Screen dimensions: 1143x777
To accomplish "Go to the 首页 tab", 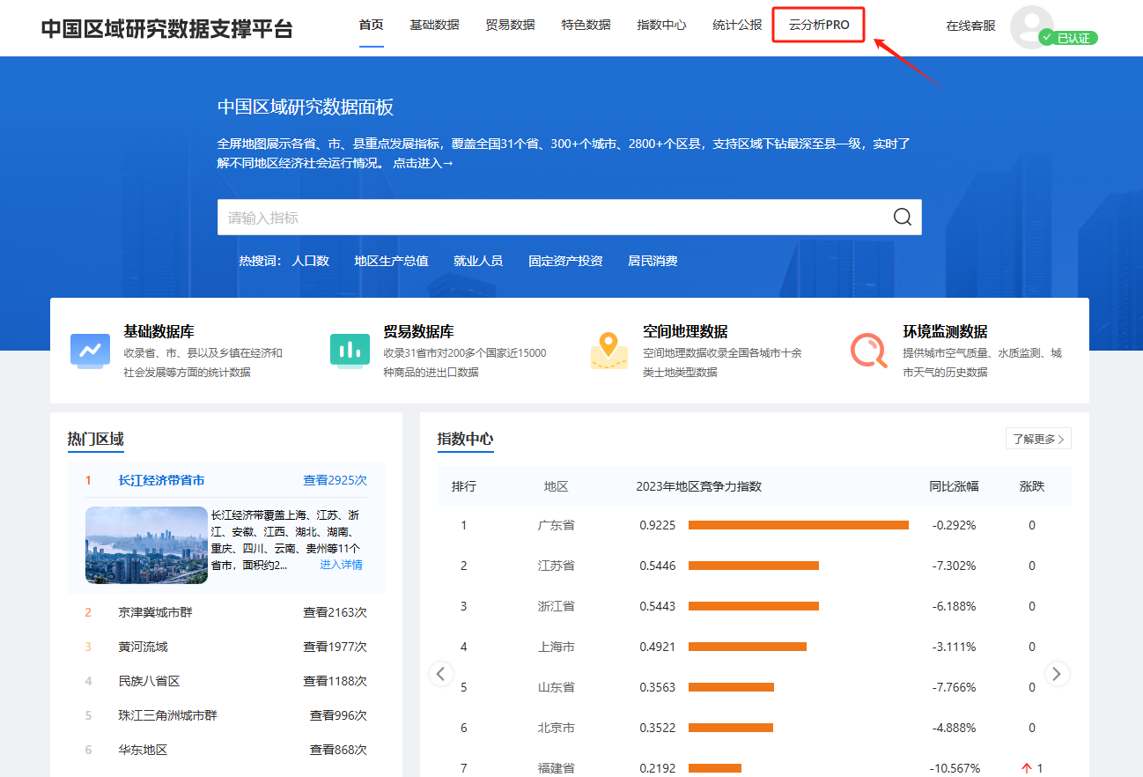I will 372,25.
